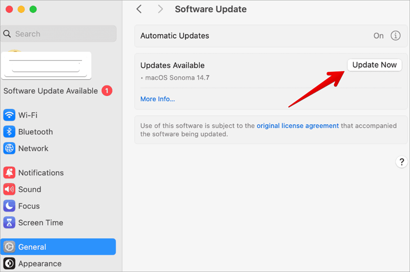Click the Focus moon icon
Image resolution: width=410 pixels, height=272 pixels.
pyautogui.click(x=9, y=206)
